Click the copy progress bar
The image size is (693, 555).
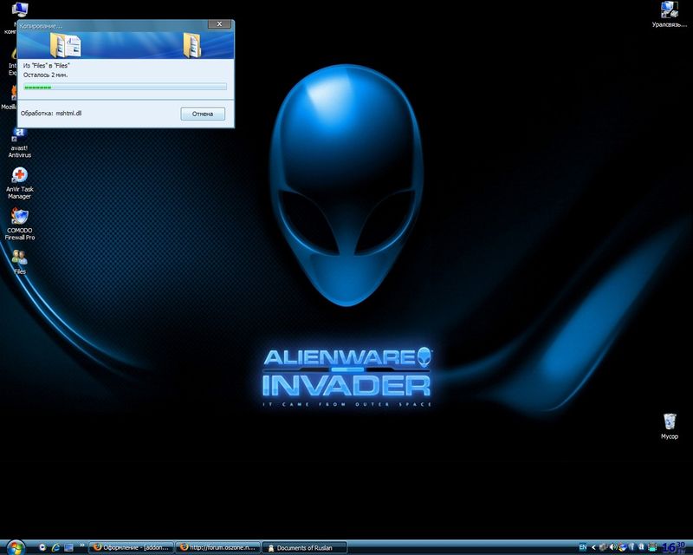click(x=125, y=88)
